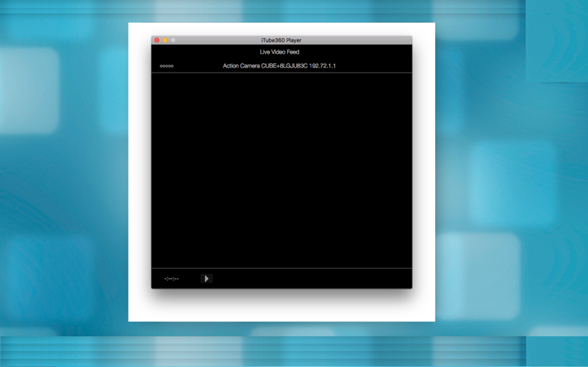The width and height of the screenshot is (588, 367).
Task: Click the greyed-out zoom window button
Action: [x=173, y=40]
